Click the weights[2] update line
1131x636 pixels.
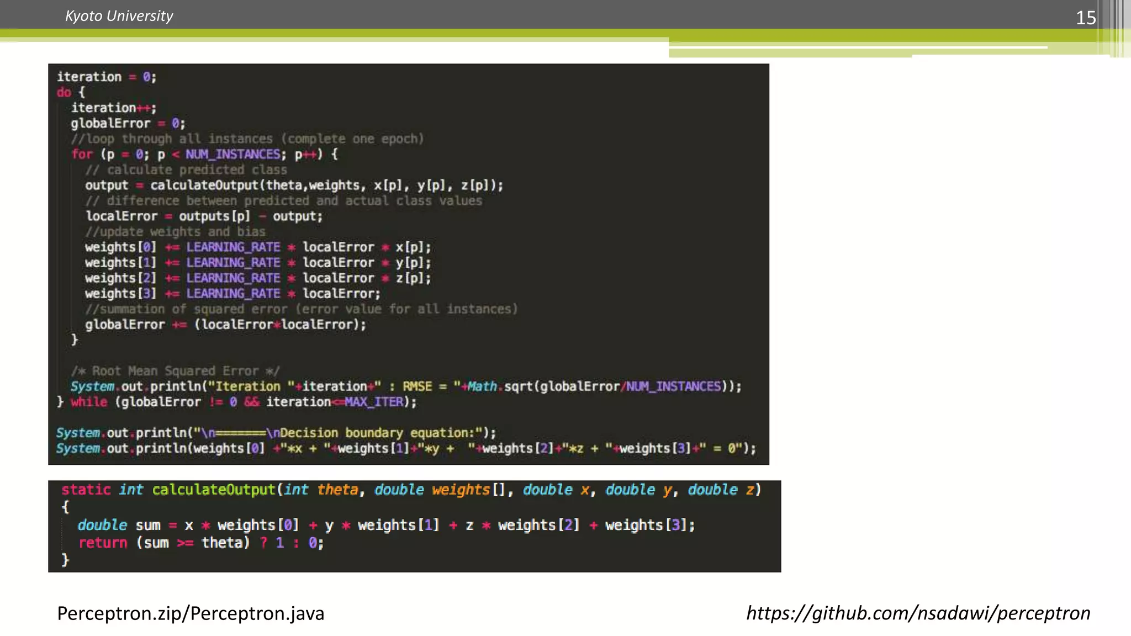[258, 278]
